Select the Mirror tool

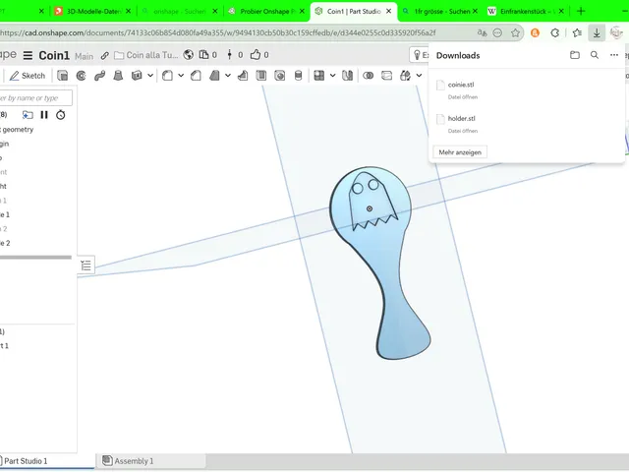[x=347, y=76]
